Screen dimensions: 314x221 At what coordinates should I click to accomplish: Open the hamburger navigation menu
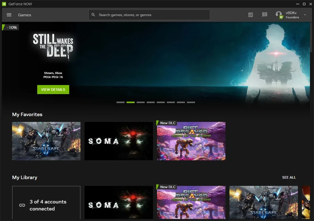click(9, 15)
